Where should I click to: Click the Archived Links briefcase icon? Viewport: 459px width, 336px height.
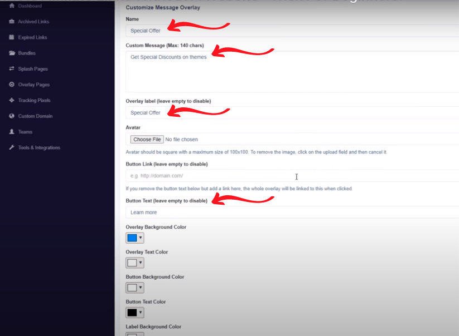[x=12, y=22]
